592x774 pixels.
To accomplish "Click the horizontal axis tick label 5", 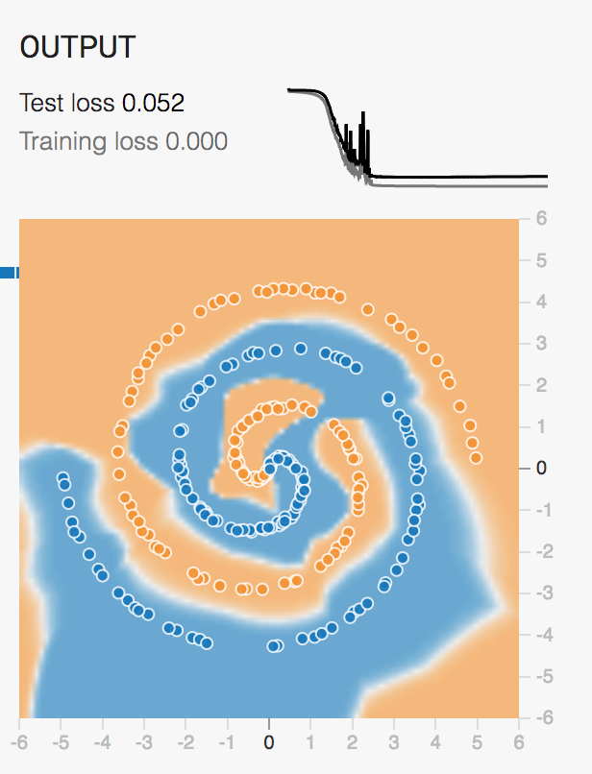I will pyautogui.click(x=478, y=742).
